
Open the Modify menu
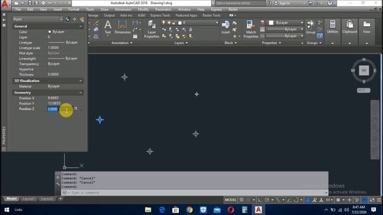point(143,10)
